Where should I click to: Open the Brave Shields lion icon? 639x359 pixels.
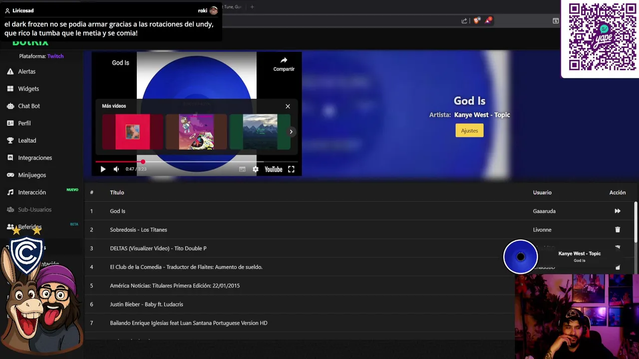click(x=476, y=21)
